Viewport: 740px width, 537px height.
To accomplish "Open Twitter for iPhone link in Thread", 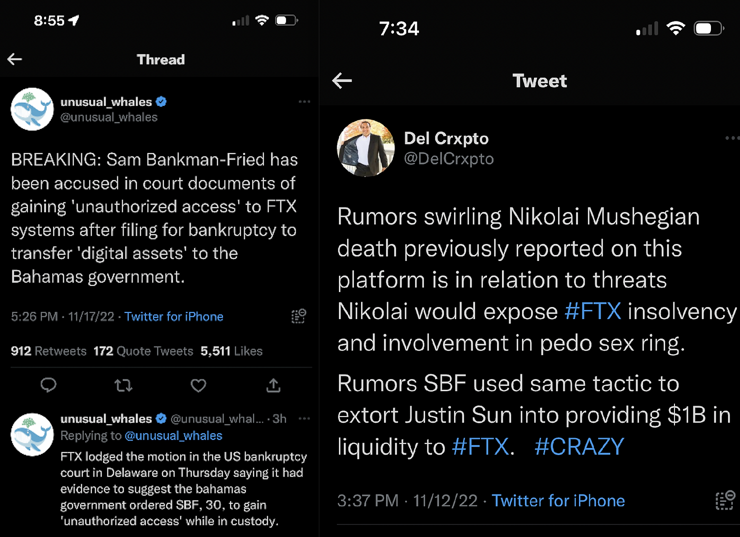I will point(174,316).
